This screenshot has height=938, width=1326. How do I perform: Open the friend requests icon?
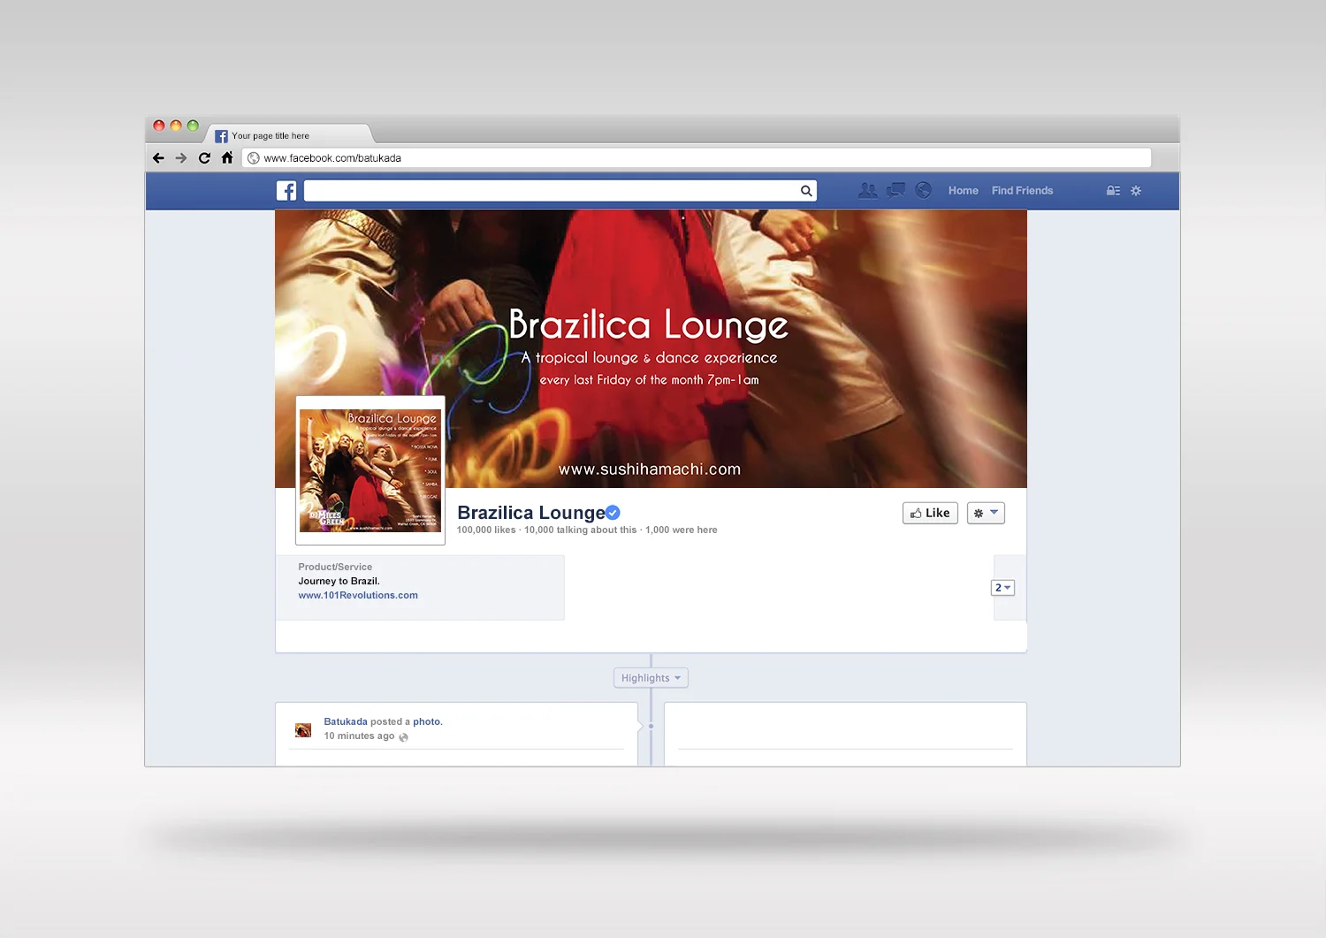coord(868,190)
